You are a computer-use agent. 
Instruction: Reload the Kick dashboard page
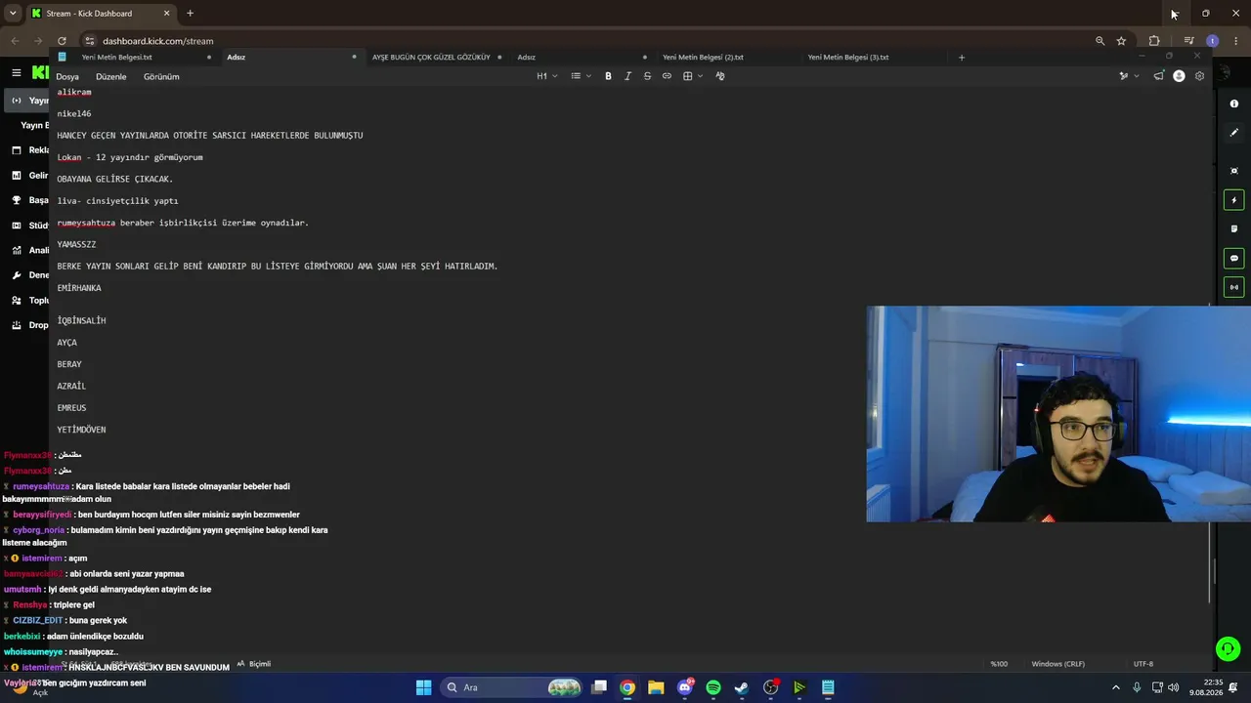pos(62,41)
